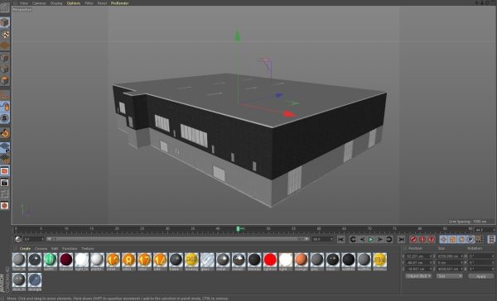Click the Locked Workplane icon

click(4, 147)
